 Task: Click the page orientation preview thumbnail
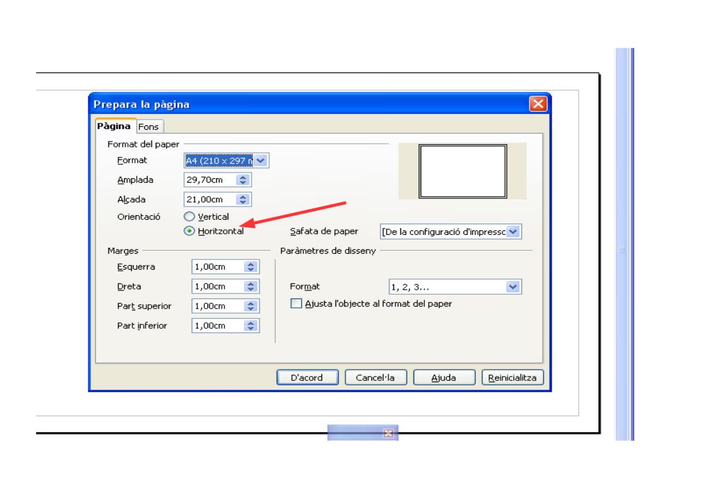463,171
